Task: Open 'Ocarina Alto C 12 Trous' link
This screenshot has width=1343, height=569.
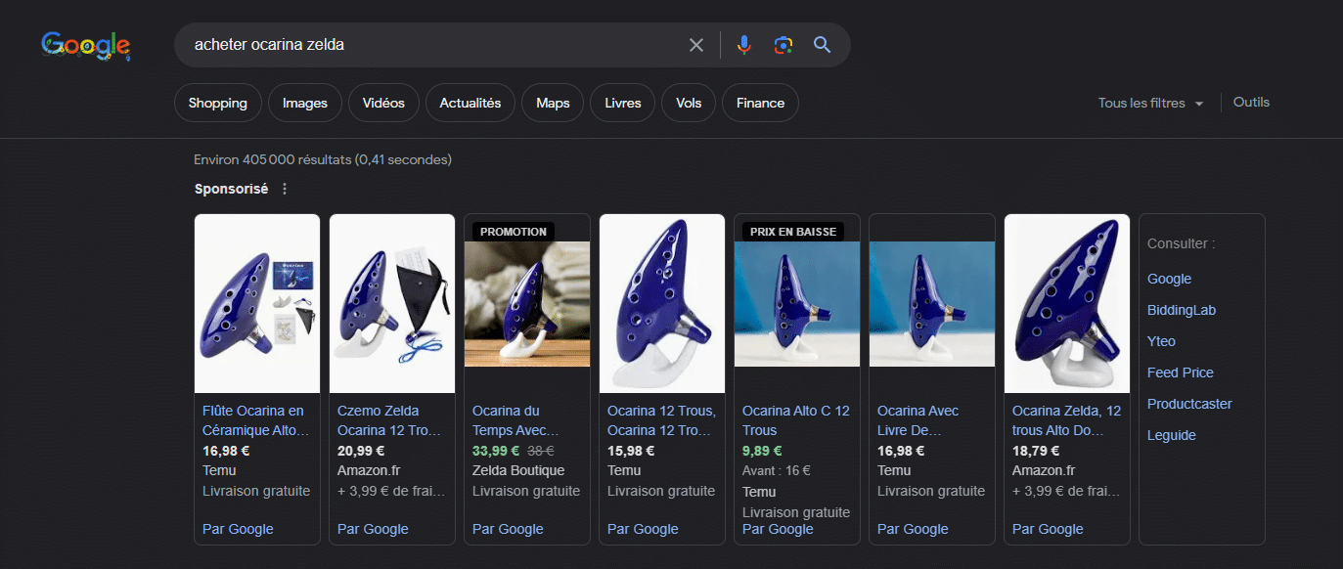Action: [x=796, y=420]
